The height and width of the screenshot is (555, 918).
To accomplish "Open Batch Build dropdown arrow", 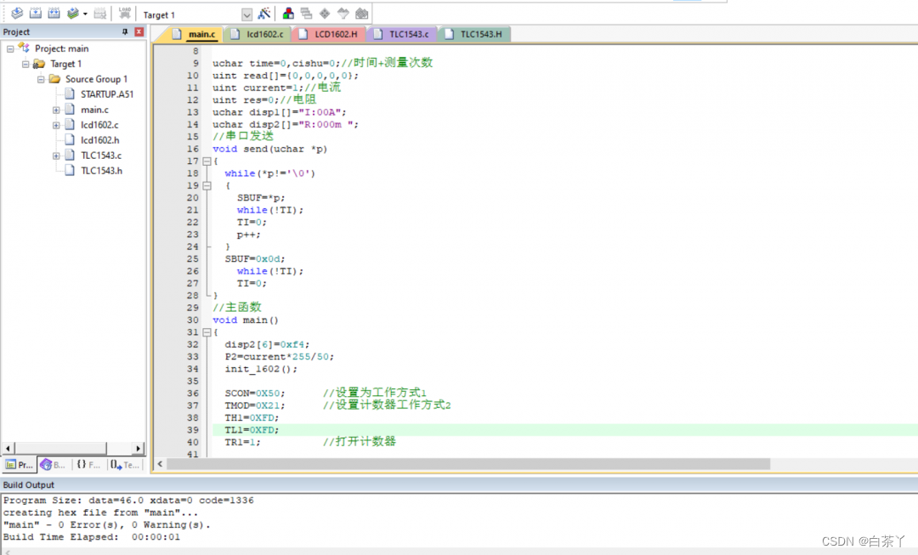I will click(x=85, y=14).
